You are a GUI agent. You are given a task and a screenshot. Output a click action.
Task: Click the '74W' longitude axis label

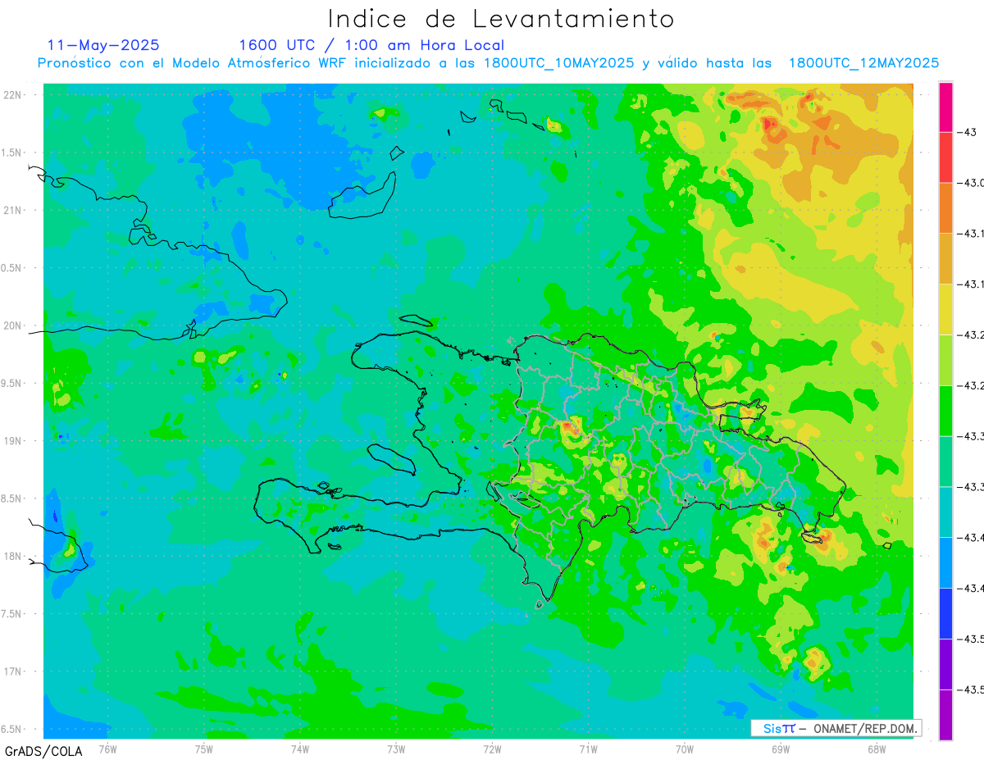point(300,749)
